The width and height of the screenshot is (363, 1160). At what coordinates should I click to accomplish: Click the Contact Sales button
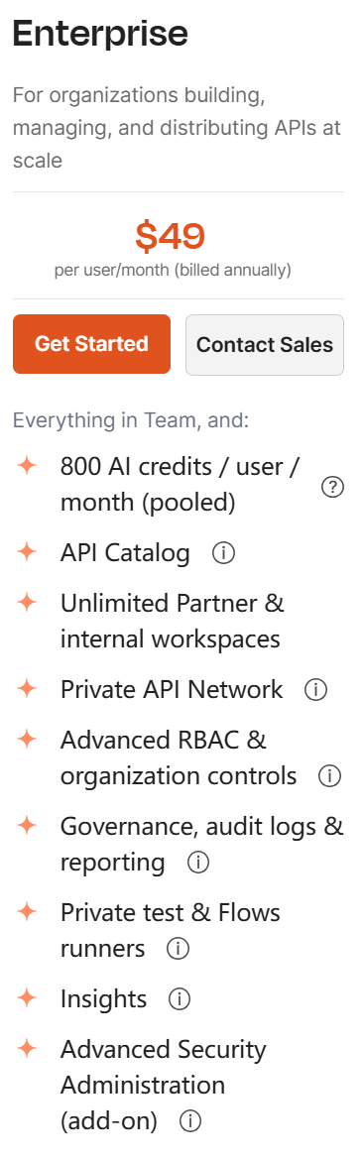[265, 345]
